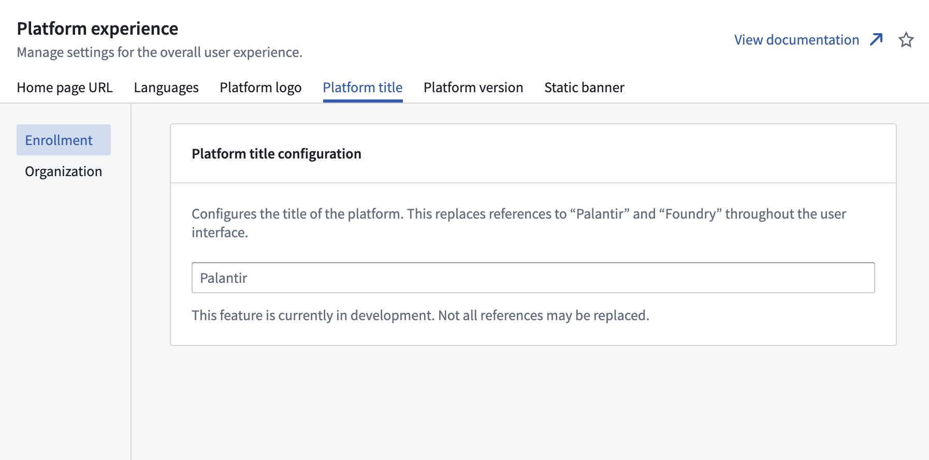Focus the platform title input containing Palantir
The height and width of the screenshot is (460, 929).
click(x=533, y=278)
